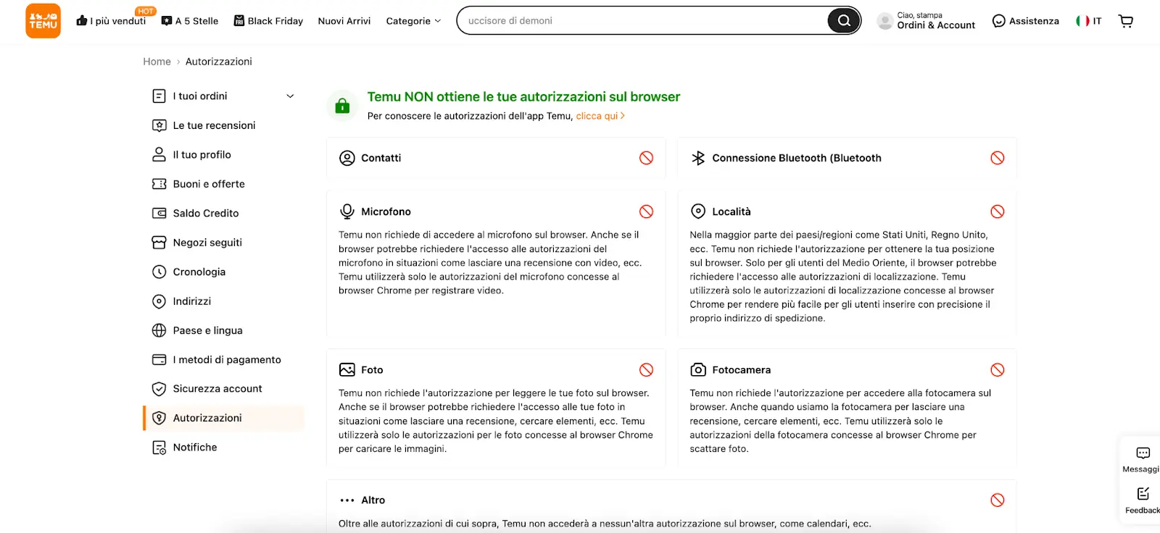Click the Foto picture icon

[347, 369]
